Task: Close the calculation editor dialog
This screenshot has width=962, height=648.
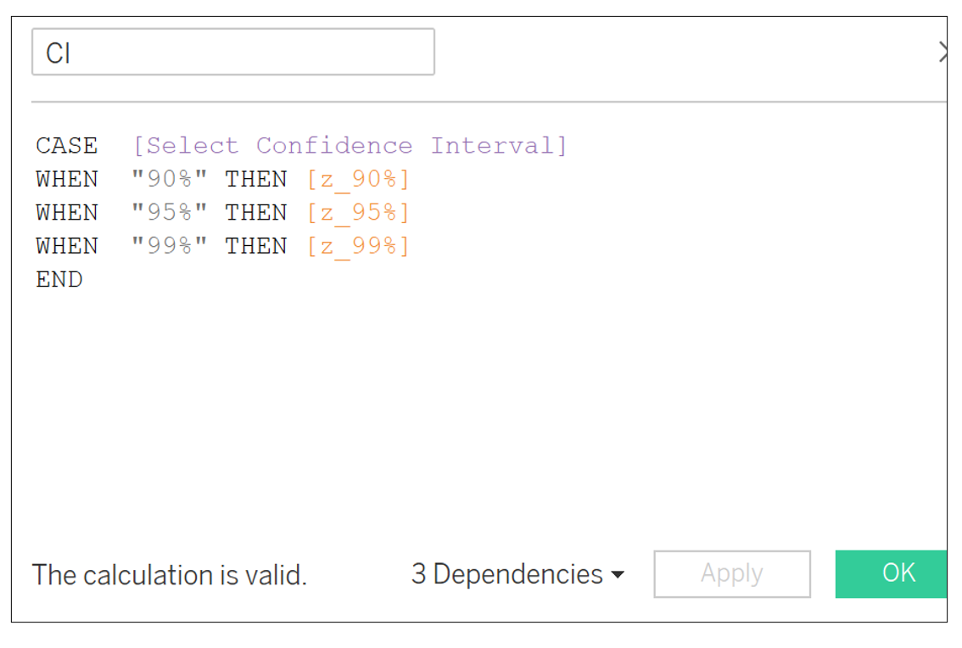Action: [x=942, y=53]
